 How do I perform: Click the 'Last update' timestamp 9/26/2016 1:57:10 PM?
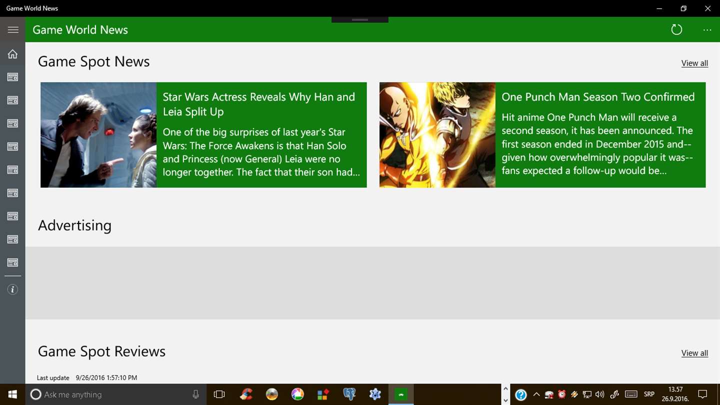(106, 378)
